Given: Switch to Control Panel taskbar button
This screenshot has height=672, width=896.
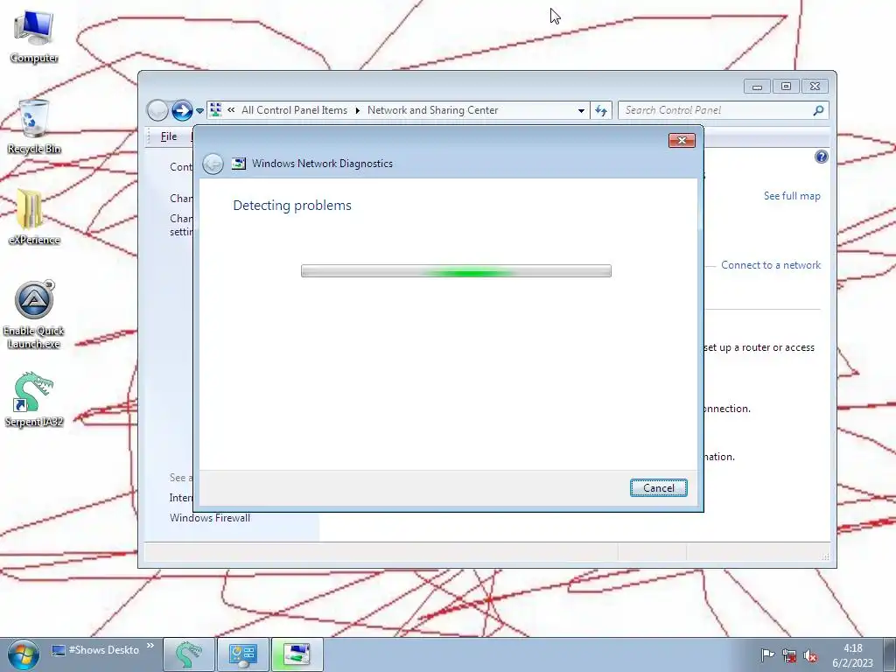Looking at the screenshot, I should (x=243, y=654).
